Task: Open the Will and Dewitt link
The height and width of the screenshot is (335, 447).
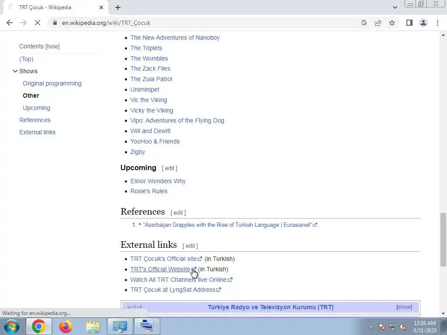Action: [x=151, y=131]
